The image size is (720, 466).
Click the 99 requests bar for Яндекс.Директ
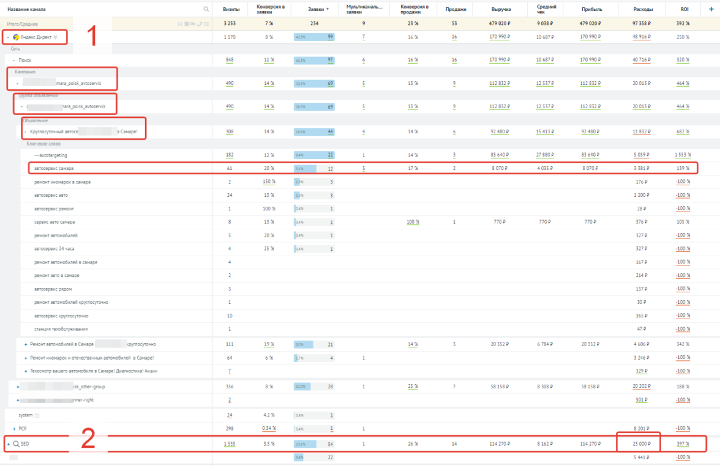313,37
